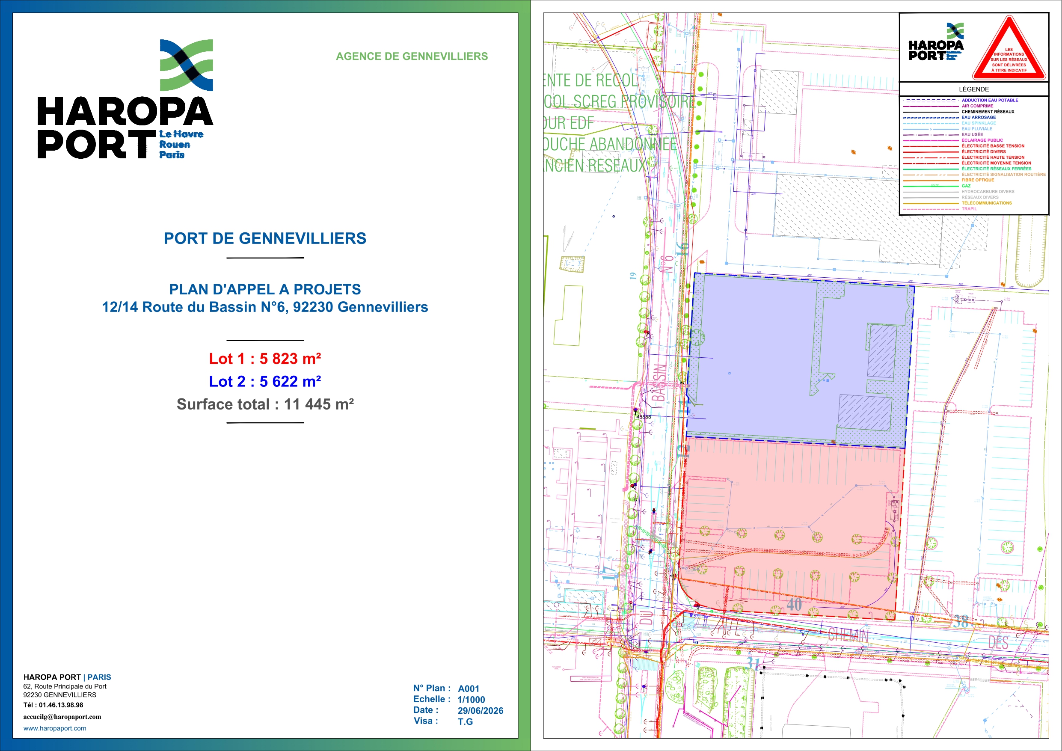Click the small HAROPA PORT logo above the legend
This screenshot has width=1062, height=751.
(936, 42)
